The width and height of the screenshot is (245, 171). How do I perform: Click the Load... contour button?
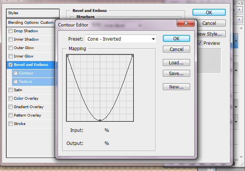(x=176, y=62)
